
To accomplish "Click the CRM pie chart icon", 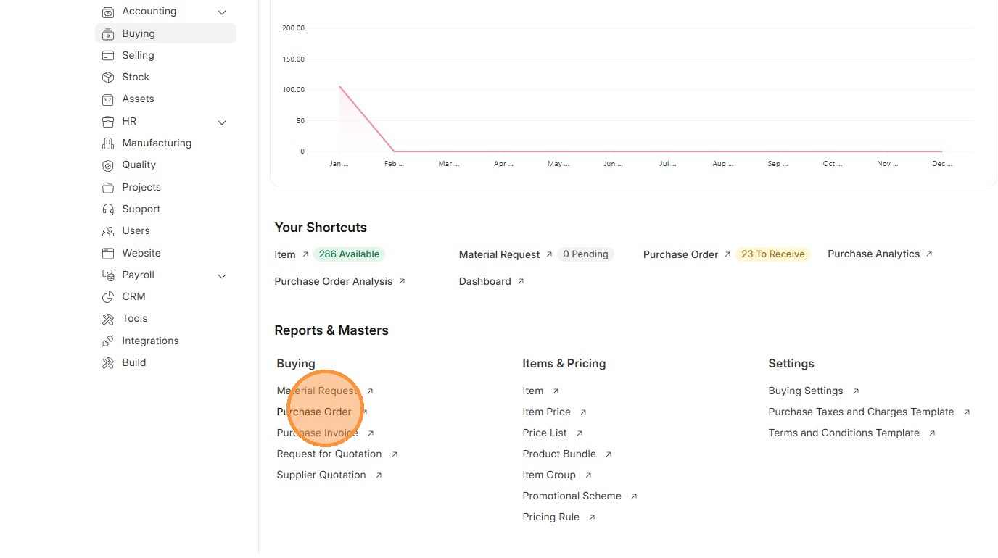I will tap(108, 297).
